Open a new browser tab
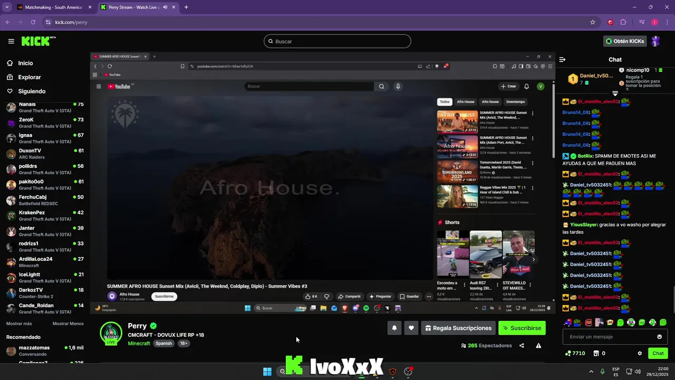 pyautogui.click(x=186, y=7)
